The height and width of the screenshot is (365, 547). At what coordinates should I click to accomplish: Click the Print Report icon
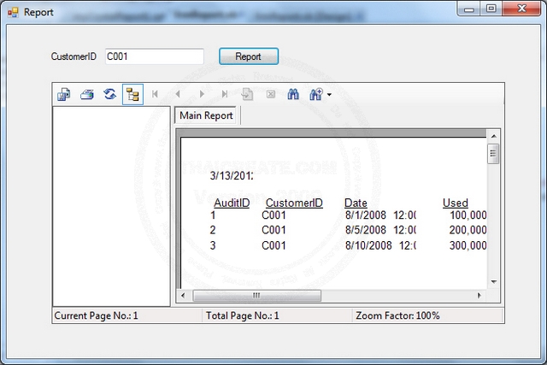coord(86,95)
